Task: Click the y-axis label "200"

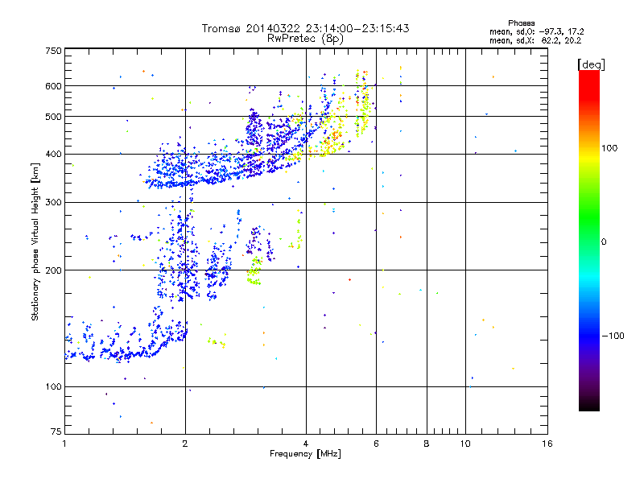Action: [x=54, y=270]
